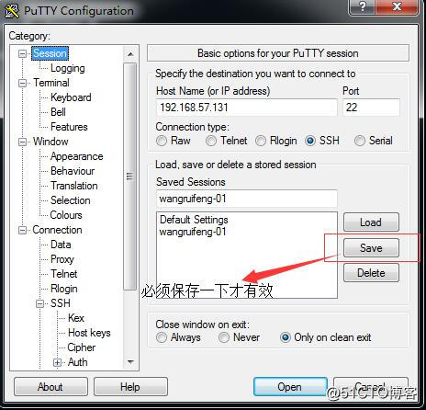Open the Selection category
The width and height of the screenshot is (426, 410).
[71, 200]
